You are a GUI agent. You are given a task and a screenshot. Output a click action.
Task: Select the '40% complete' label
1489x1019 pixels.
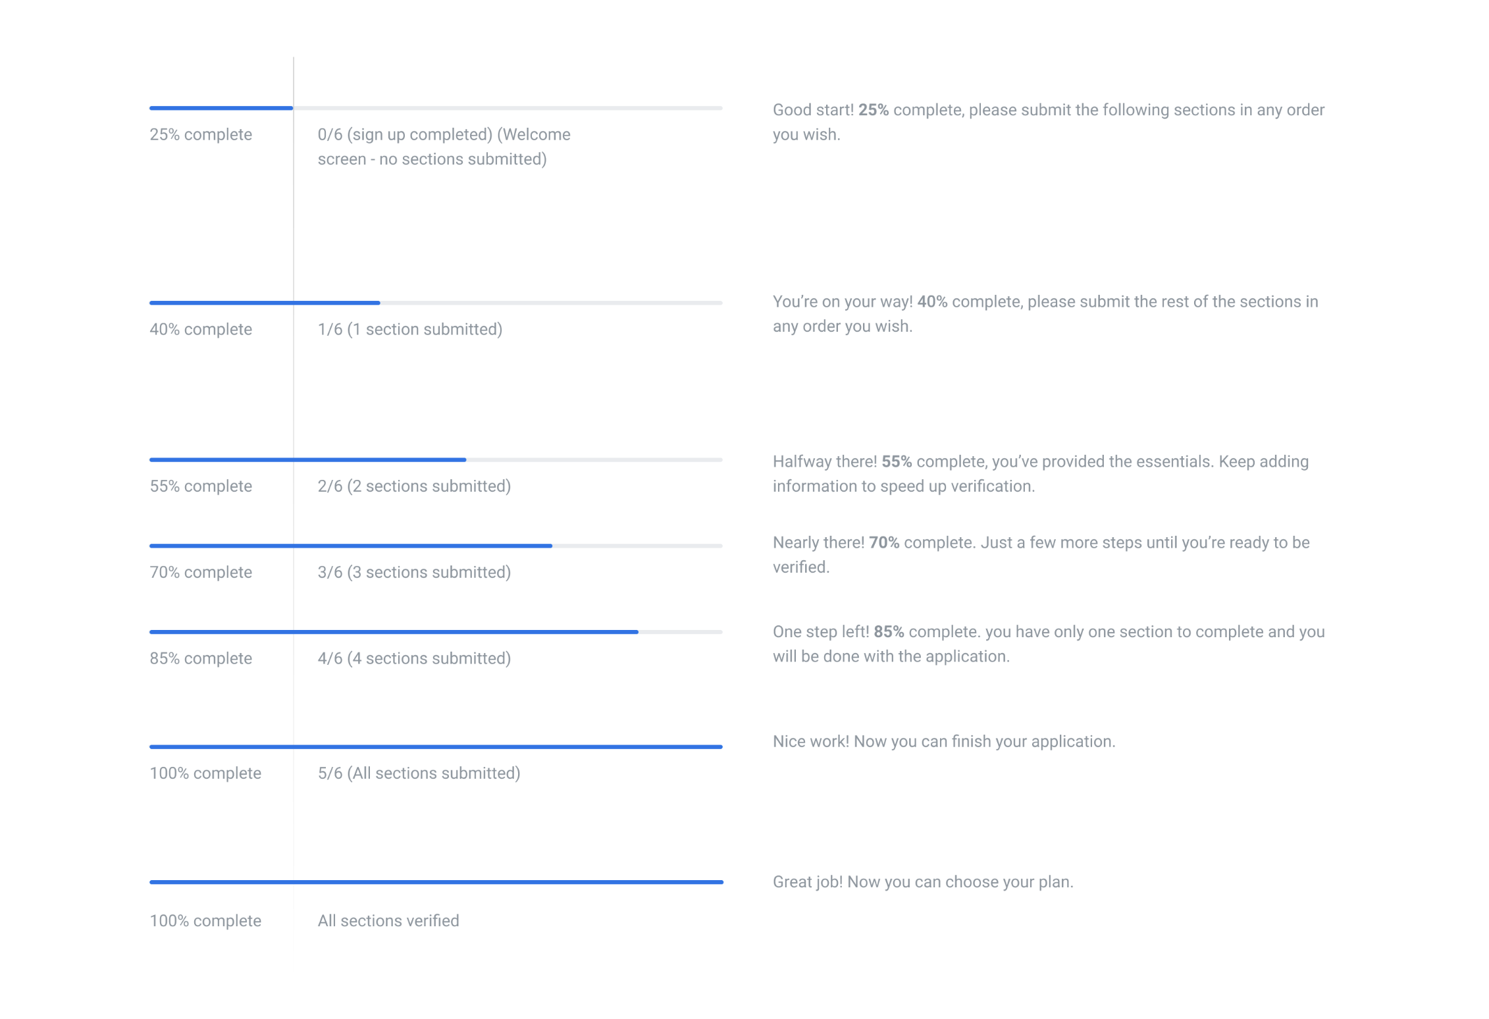(201, 330)
